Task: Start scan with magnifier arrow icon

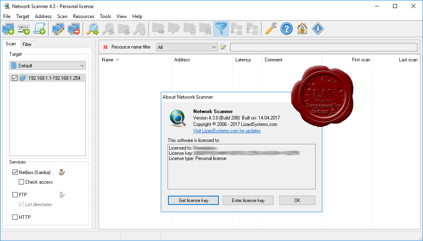Action: point(93,28)
